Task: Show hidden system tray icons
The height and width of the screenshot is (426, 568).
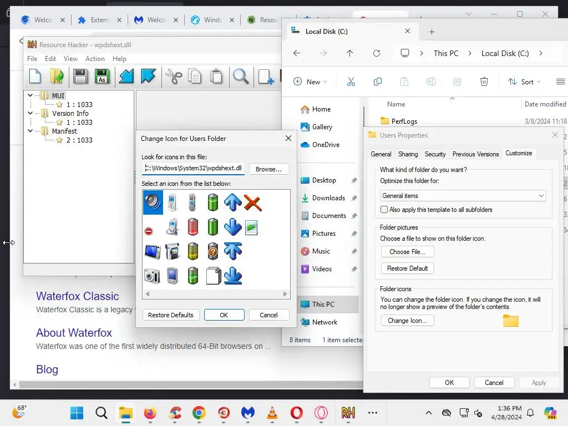Action: [429, 413]
